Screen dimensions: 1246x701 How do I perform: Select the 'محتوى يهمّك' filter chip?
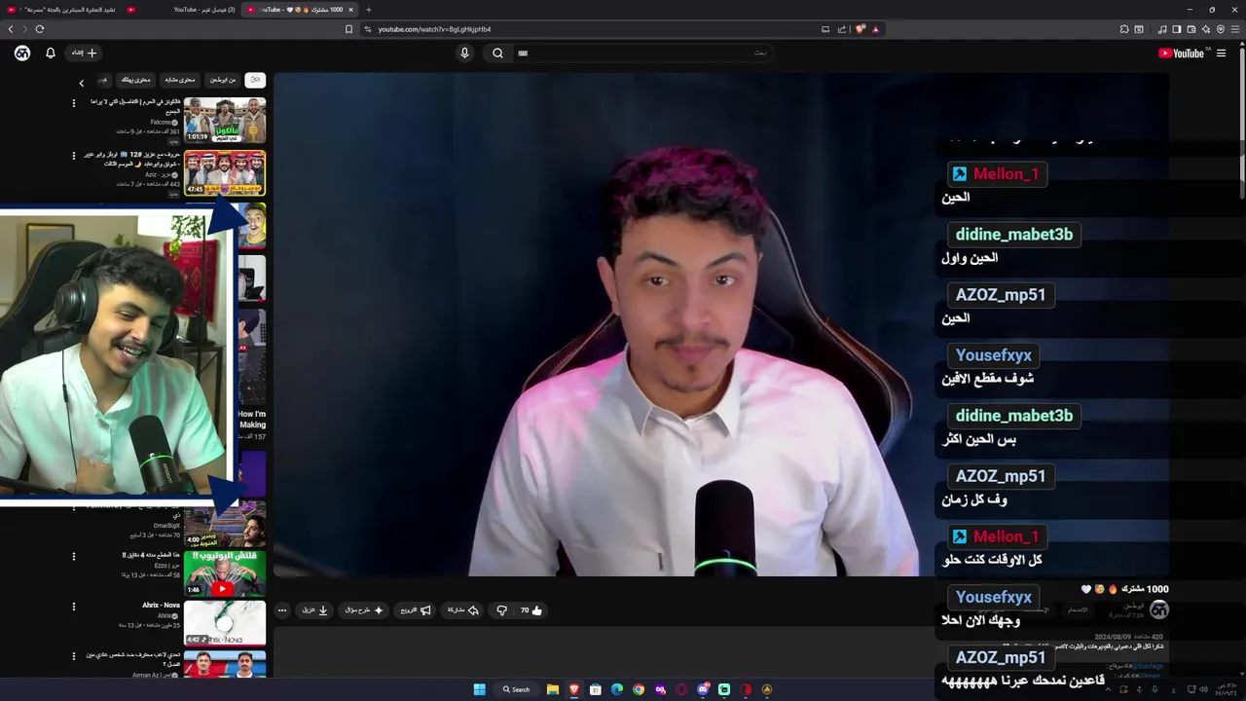pyautogui.click(x=135, y=80)
